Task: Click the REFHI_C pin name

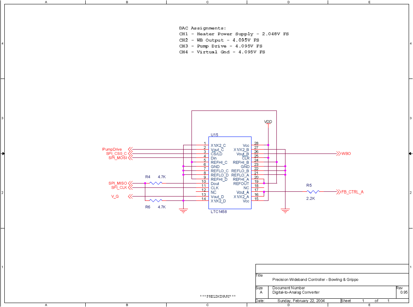Action: coord(219,163)
